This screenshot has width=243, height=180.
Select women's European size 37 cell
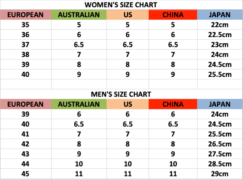[x=26, y=45]
